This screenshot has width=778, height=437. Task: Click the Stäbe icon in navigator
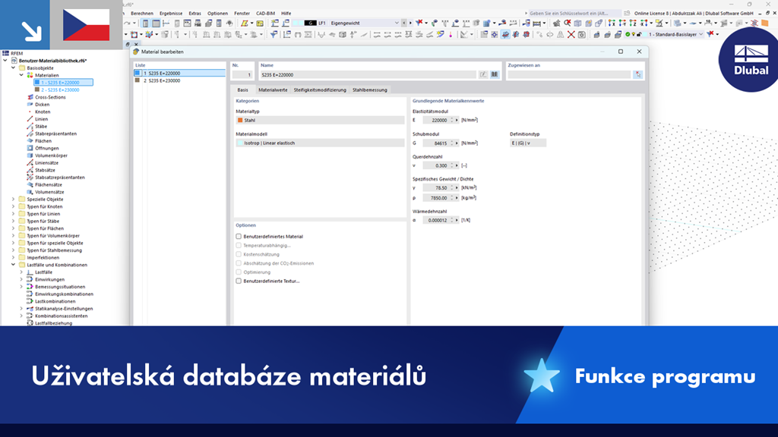30,127
